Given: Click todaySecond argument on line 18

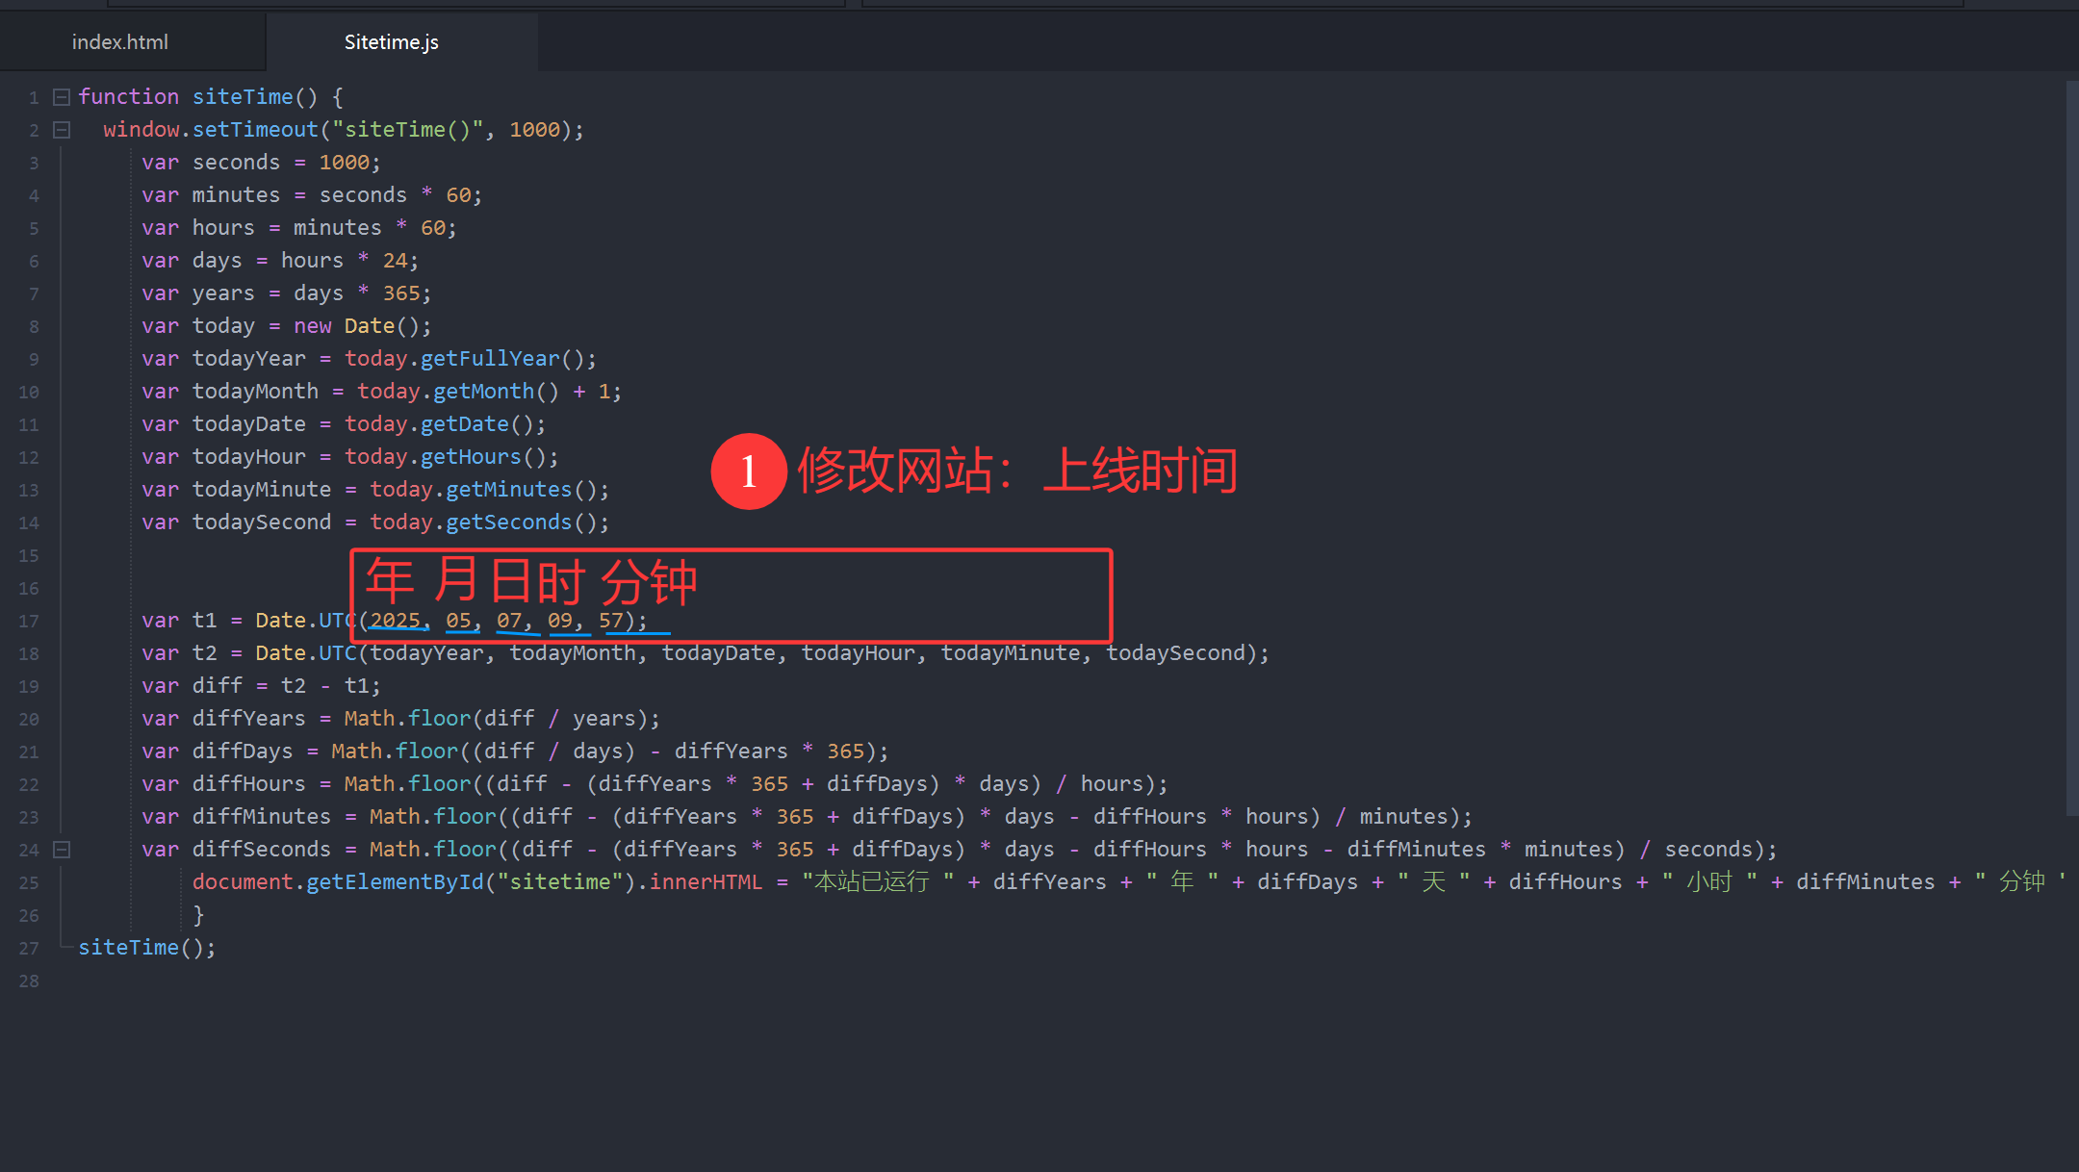Looking at the screenshot, I should [1175, 653].
